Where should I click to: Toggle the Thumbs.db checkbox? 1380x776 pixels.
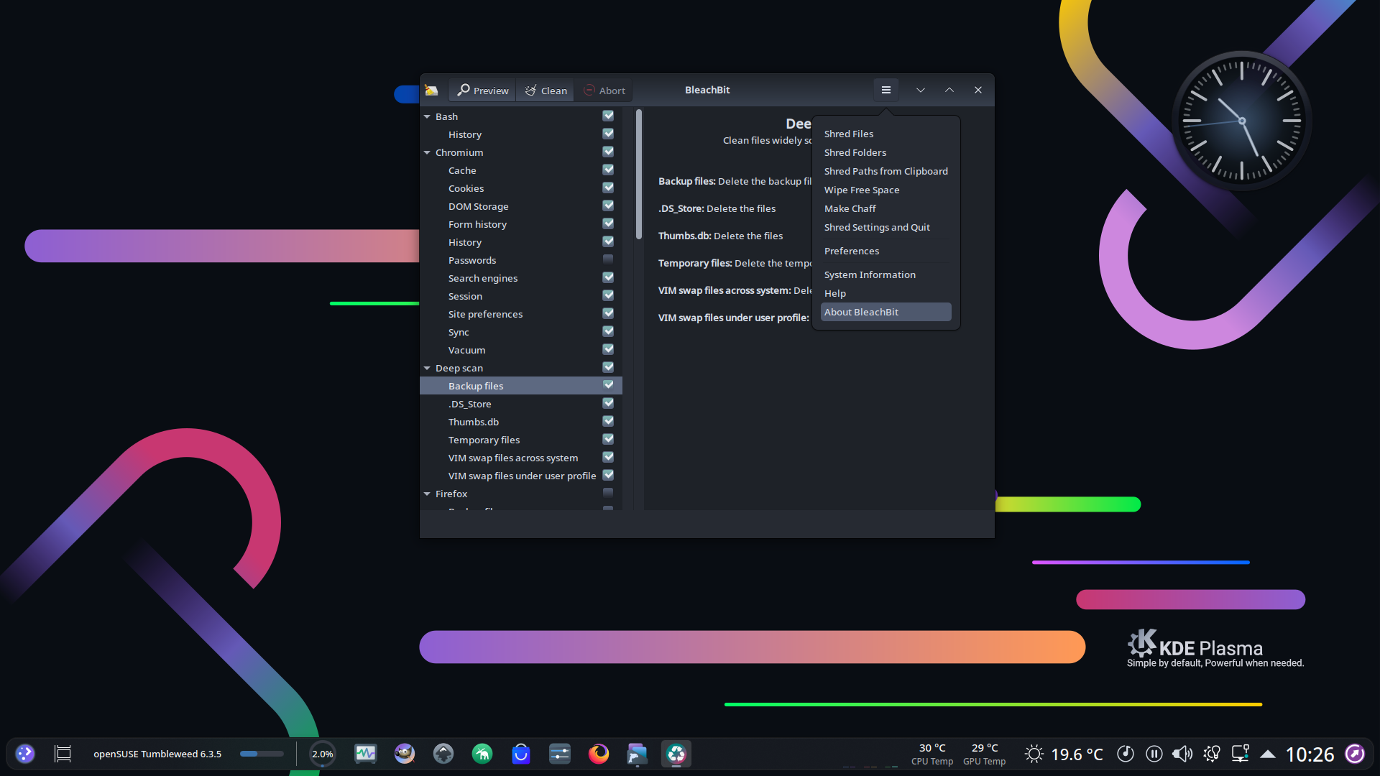coord(608,421)
